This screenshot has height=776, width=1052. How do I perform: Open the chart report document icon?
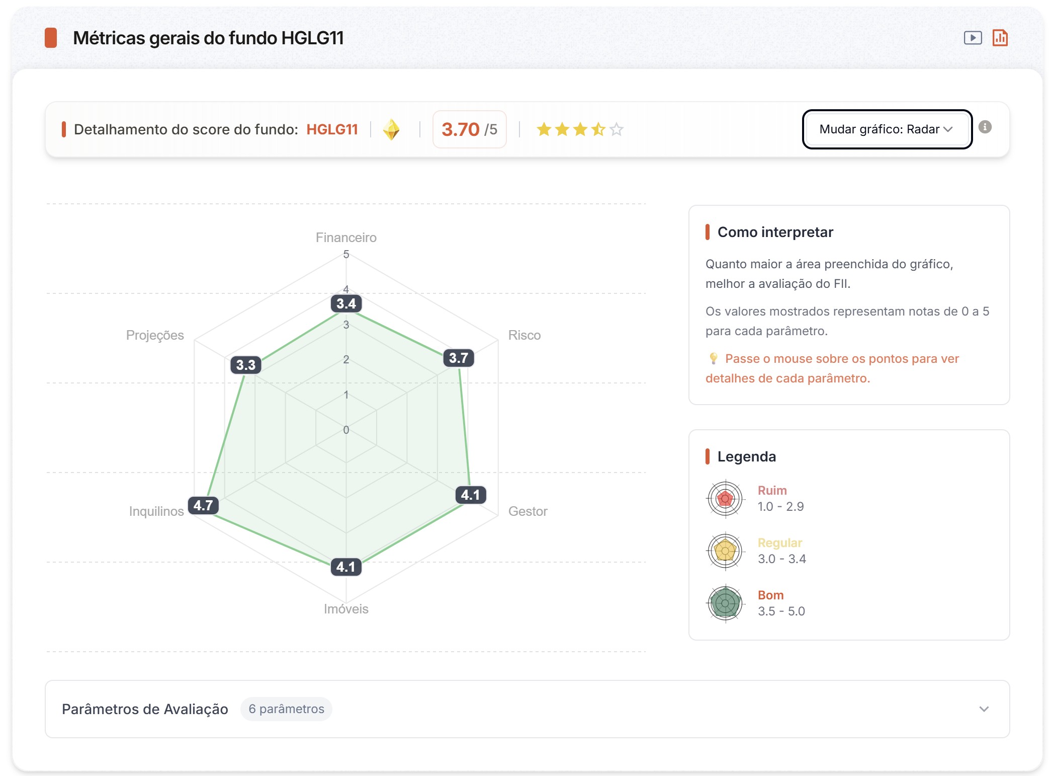1000,37
